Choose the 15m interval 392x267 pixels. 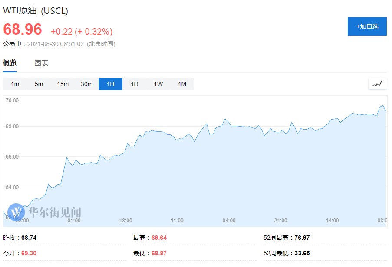[x=63, y=84]
